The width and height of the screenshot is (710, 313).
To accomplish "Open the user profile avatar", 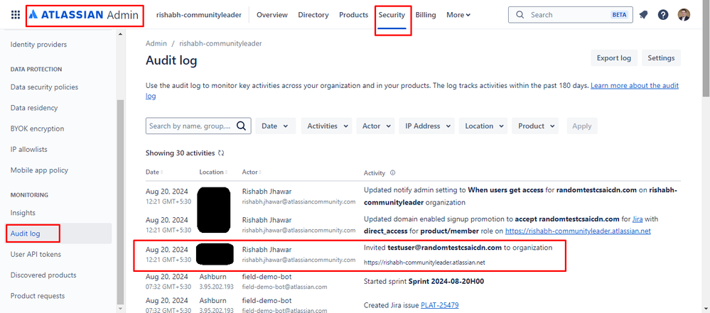I will click(684, 15).
